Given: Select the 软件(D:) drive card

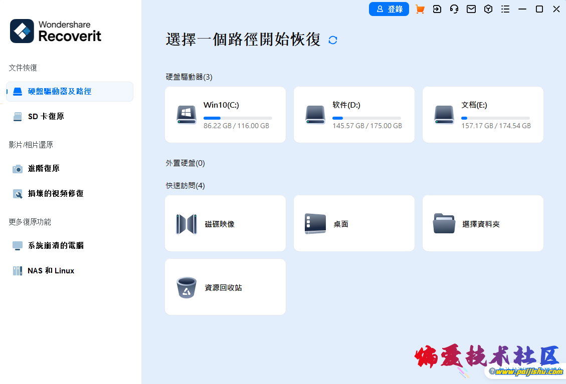Looking at the screenshot, I should pyautogui.click(x=354, y=115).
